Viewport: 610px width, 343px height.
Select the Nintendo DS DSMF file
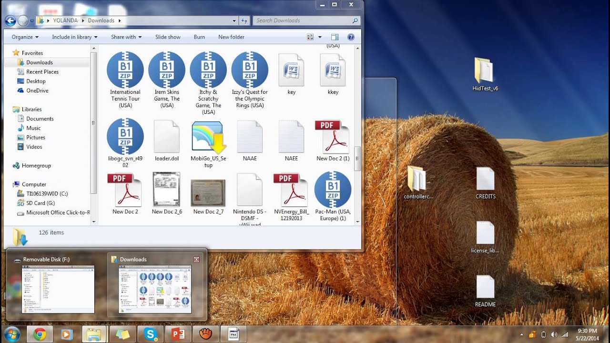click(250, 199)
